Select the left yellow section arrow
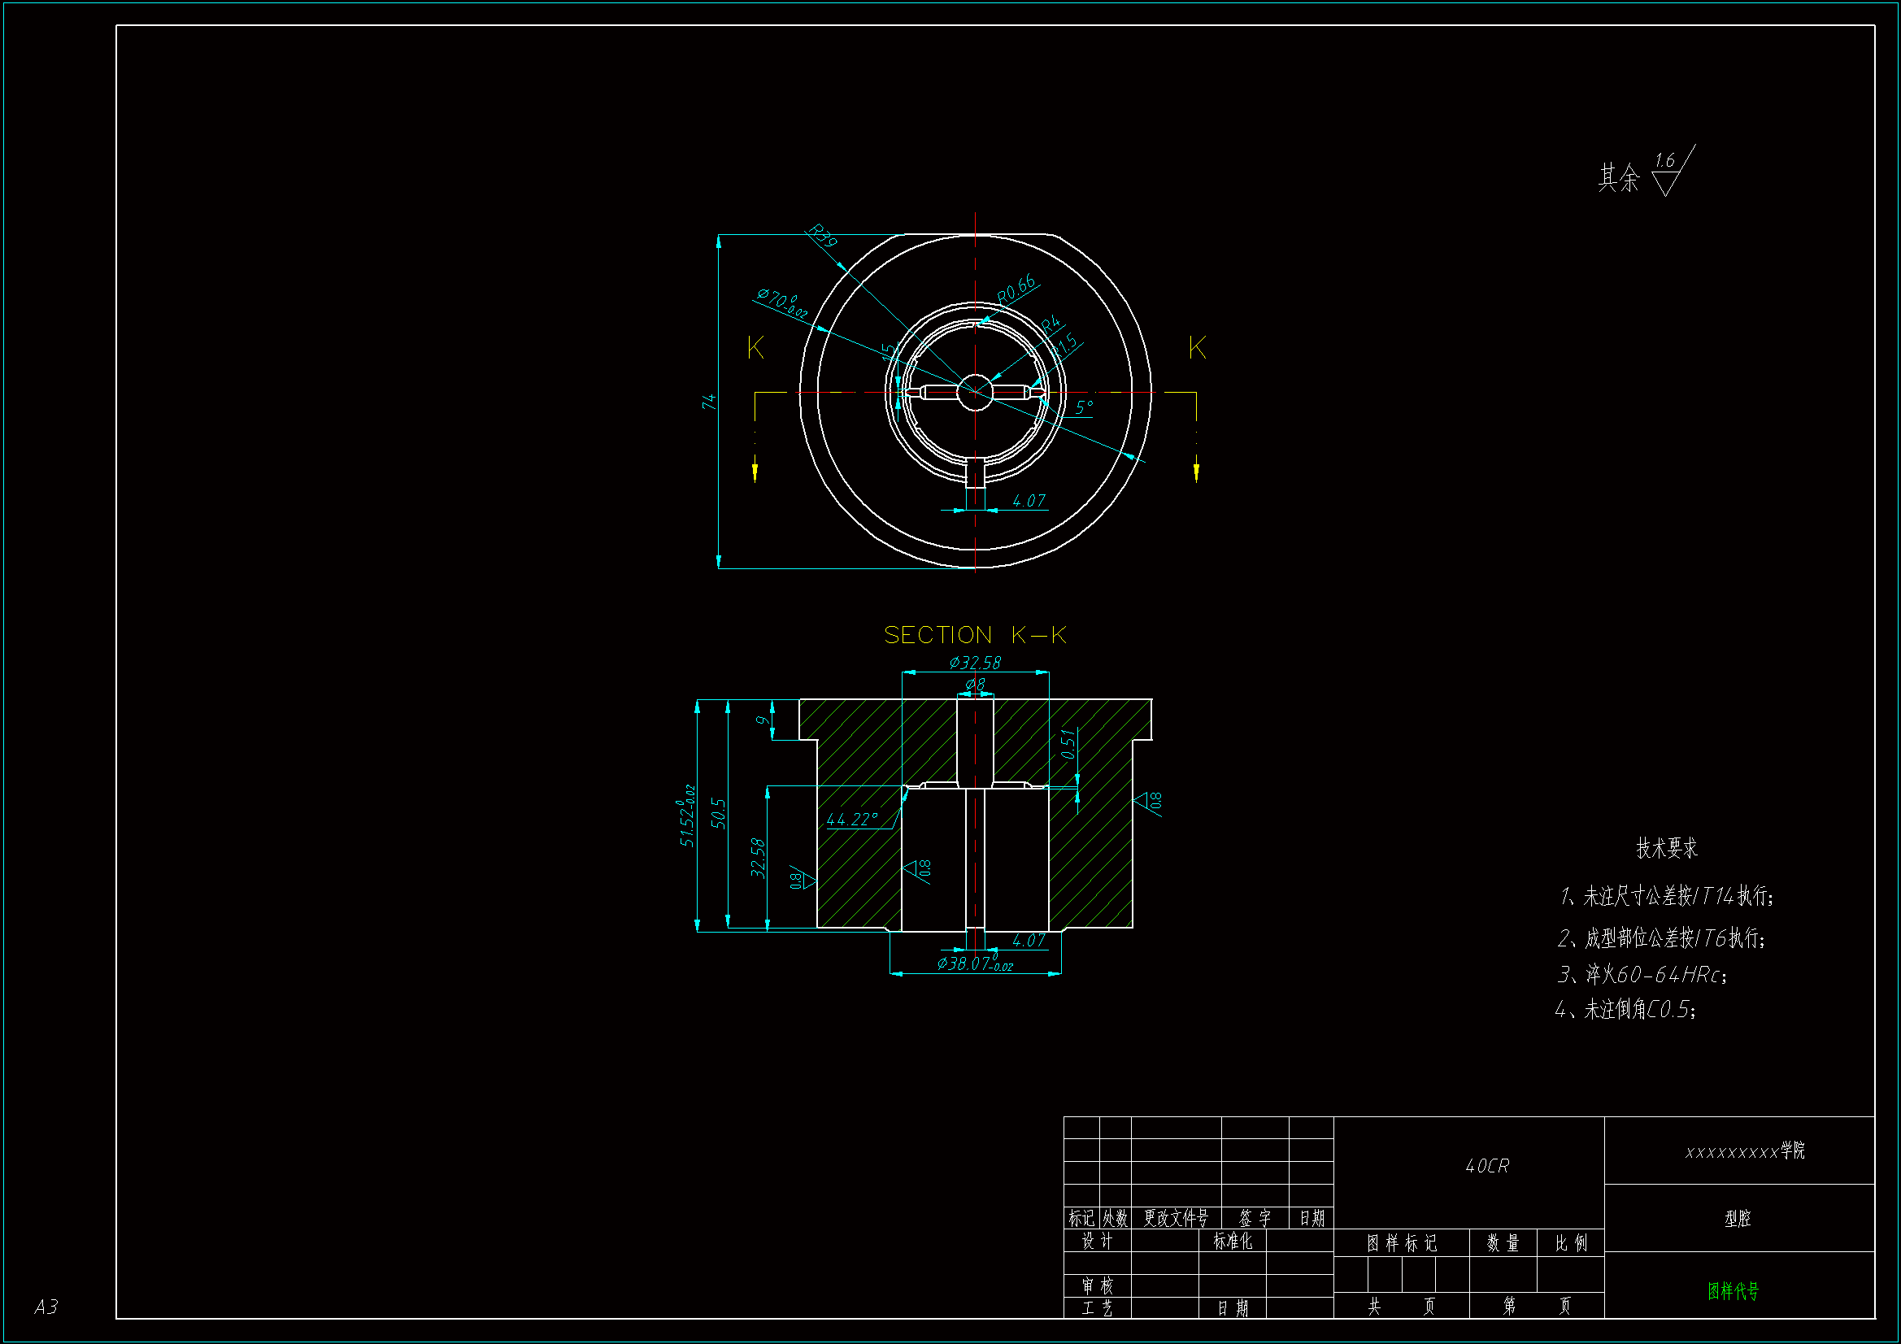1901x1344 pixels. 755,469
